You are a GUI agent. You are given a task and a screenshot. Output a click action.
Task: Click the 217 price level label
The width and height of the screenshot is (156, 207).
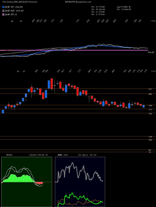coord(150,89)
